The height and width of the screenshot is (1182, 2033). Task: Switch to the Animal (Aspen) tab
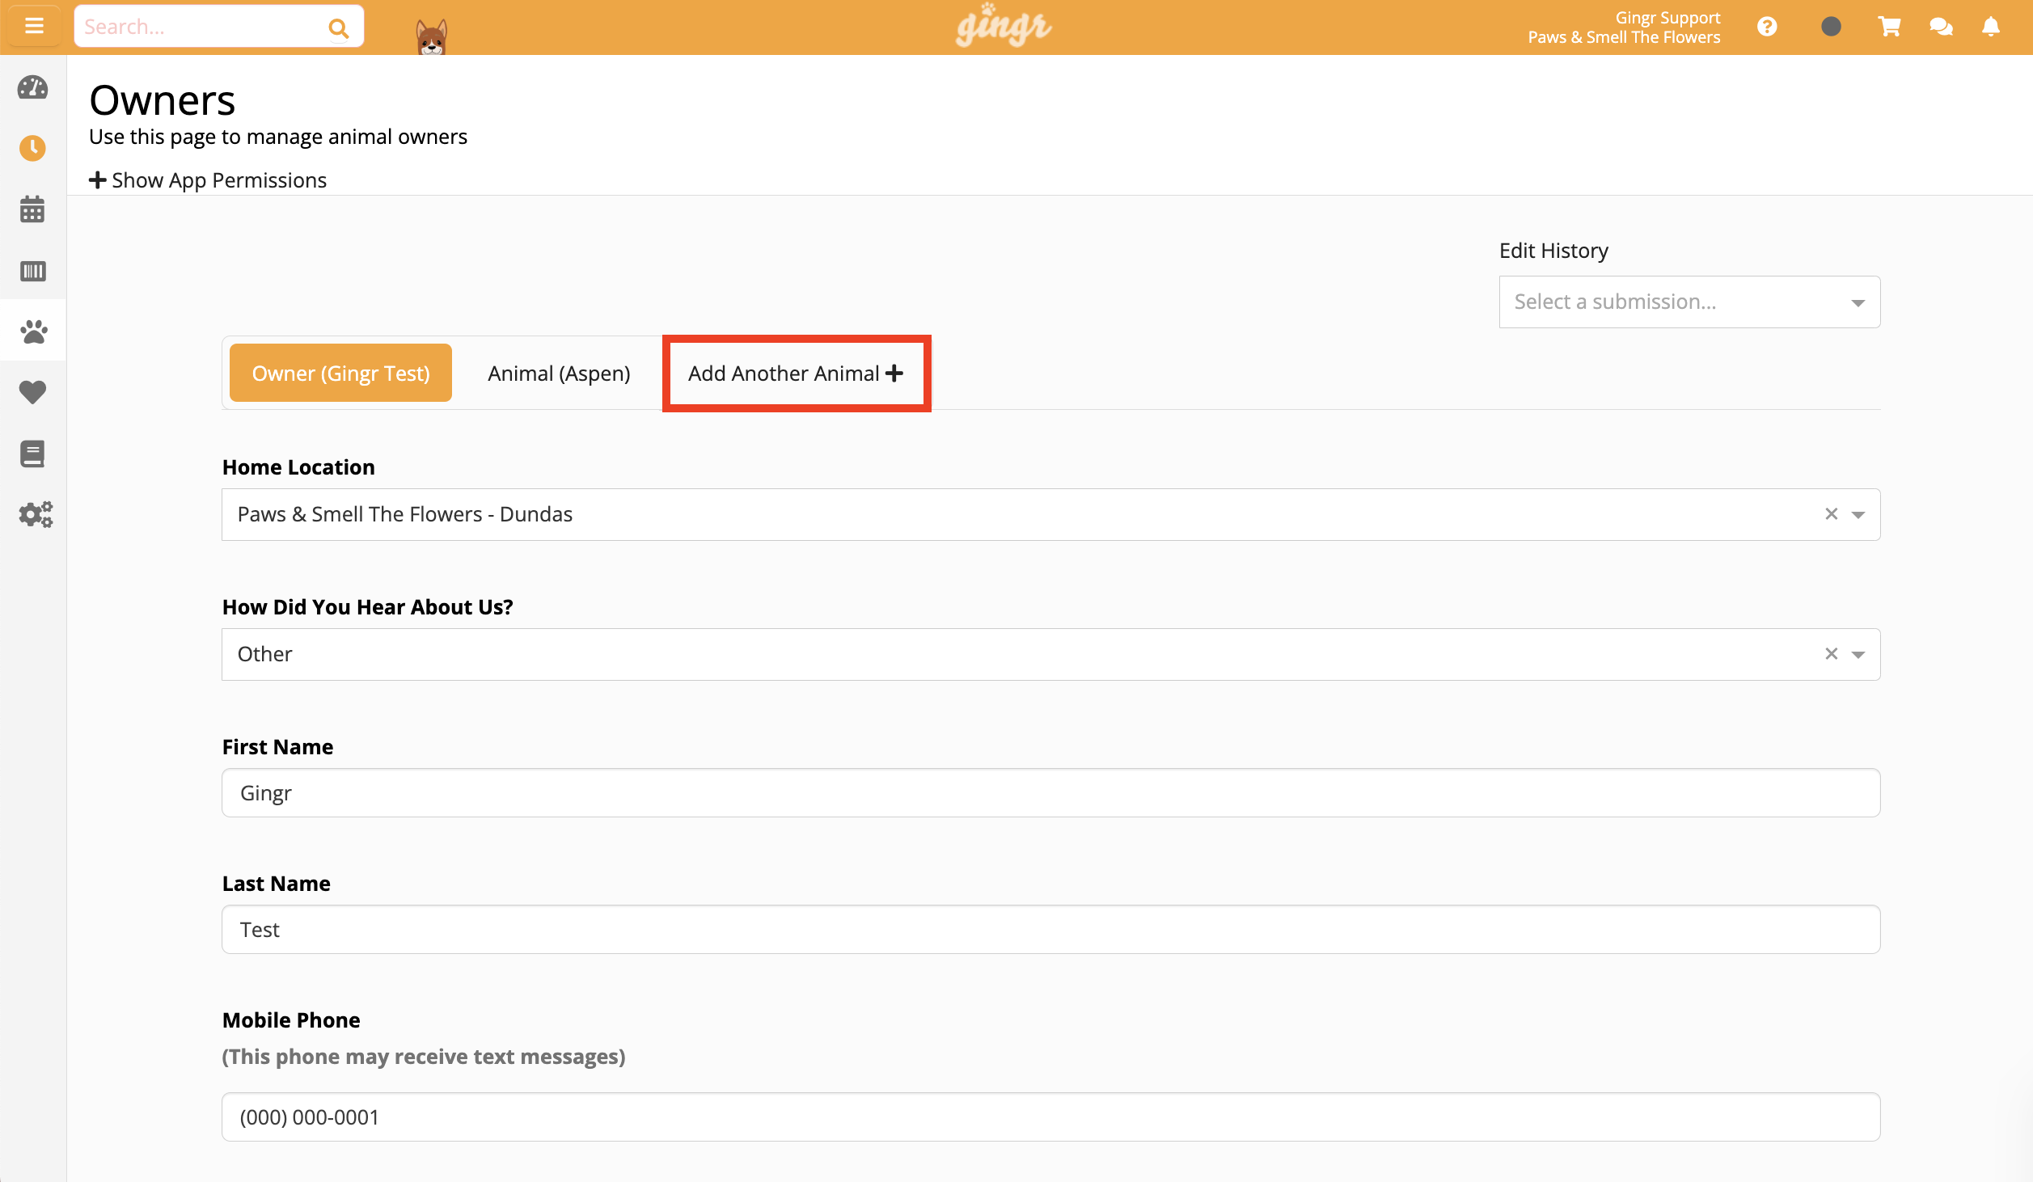coord(559,373)
